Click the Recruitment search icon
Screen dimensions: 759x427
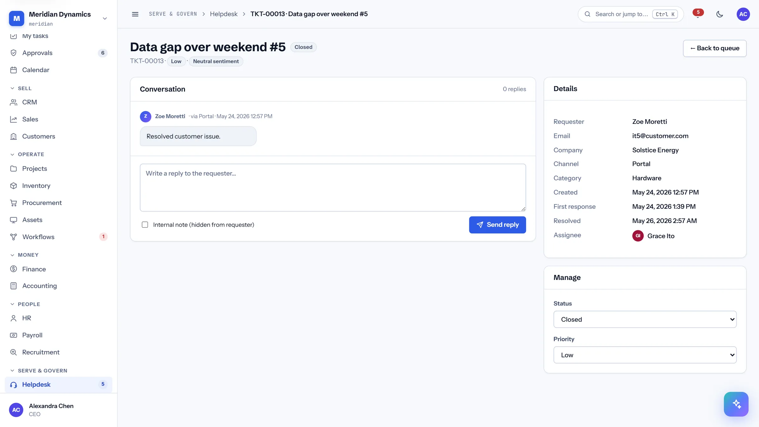[x=14, y=352]
